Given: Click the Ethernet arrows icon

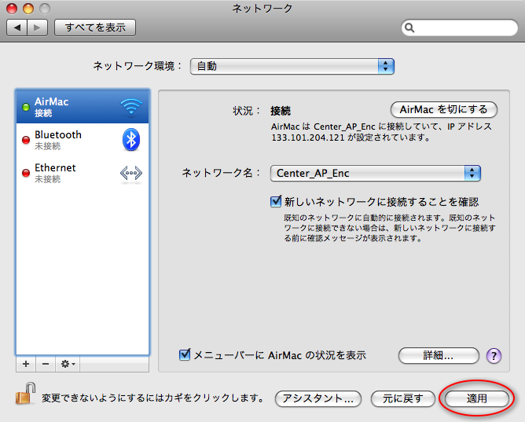Looking at the screenshot, I should (x=131, y=173).
